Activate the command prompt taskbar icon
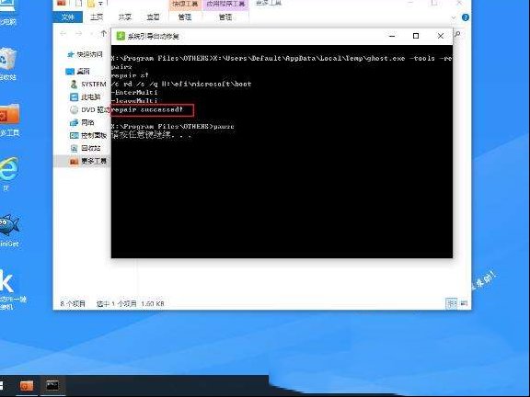 click(x=52, y=385)
